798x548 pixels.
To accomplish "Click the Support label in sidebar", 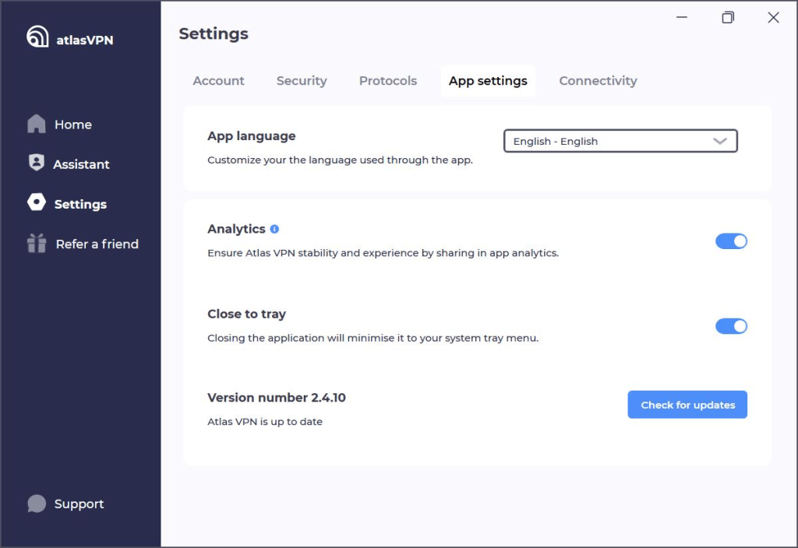I will tap(79, 504).
